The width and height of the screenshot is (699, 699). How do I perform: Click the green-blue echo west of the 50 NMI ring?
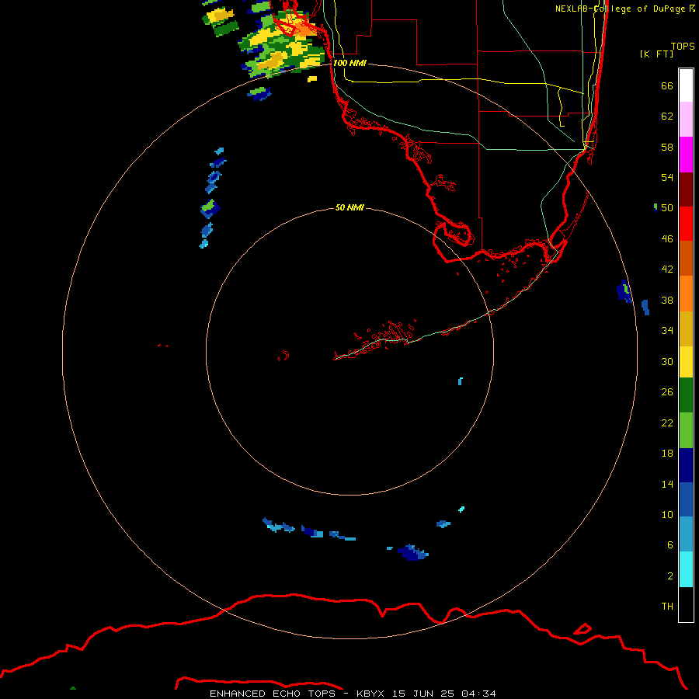tap(210, 208)
